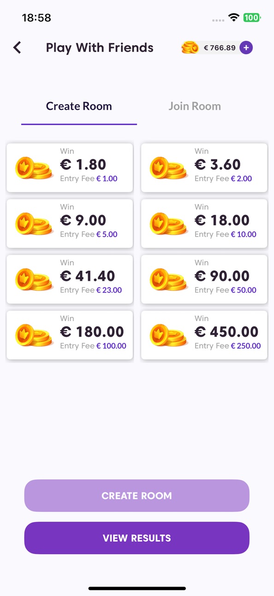Open VIEW RESULTS

pyautogui.click(x=137, y=538)
